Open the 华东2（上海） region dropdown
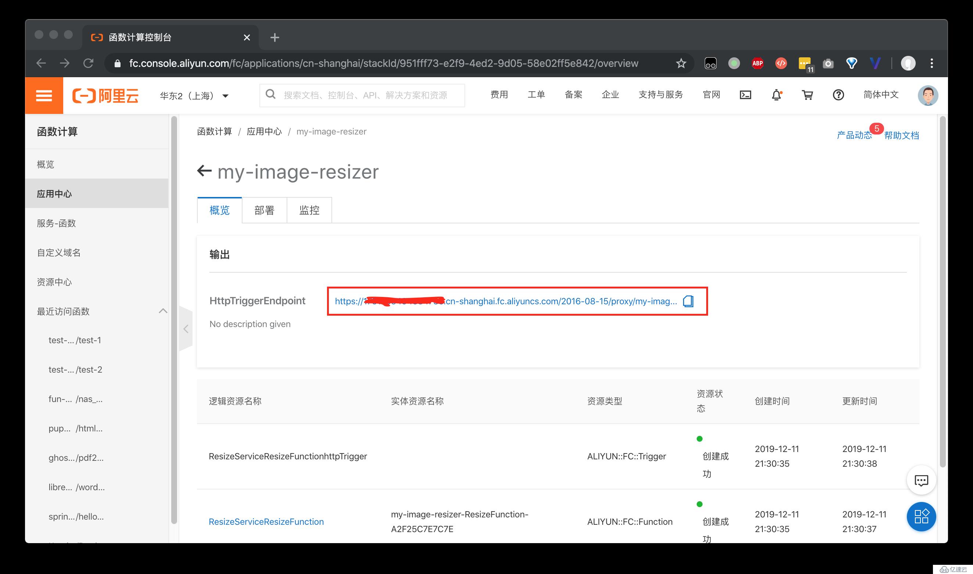The height and width of the screenshot is (574, 973). pos(194,96)
